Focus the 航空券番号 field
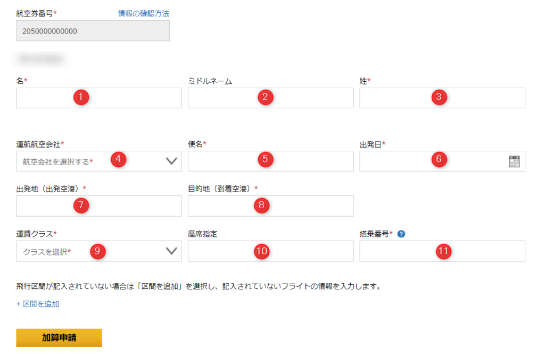The height and width of the screenshot is (359, 545). click(93, 31)
